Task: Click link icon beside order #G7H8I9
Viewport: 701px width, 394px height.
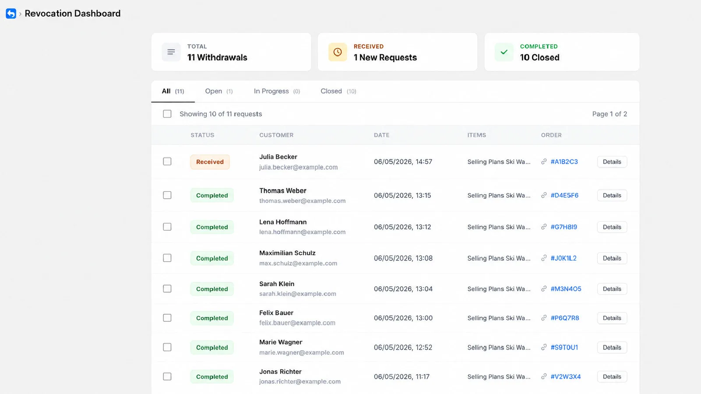Action: point(544,227)
